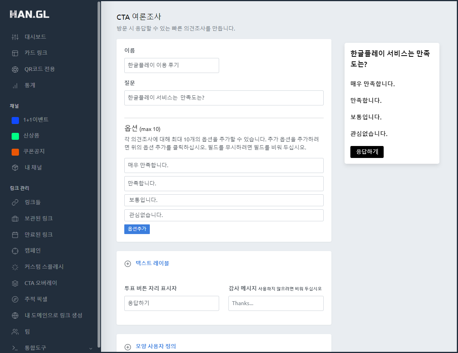Select 보통입니다. in the preview card
The width and height of the screenshot is (458, 353).
click(x=366, y=117)
